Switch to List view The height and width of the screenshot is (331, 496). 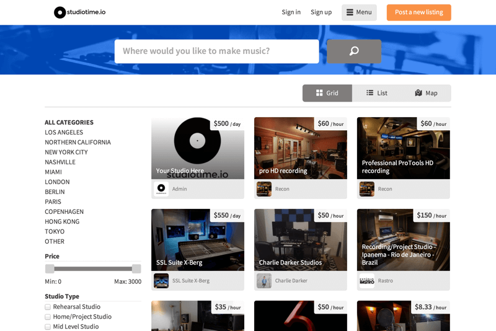click(377, 93)
